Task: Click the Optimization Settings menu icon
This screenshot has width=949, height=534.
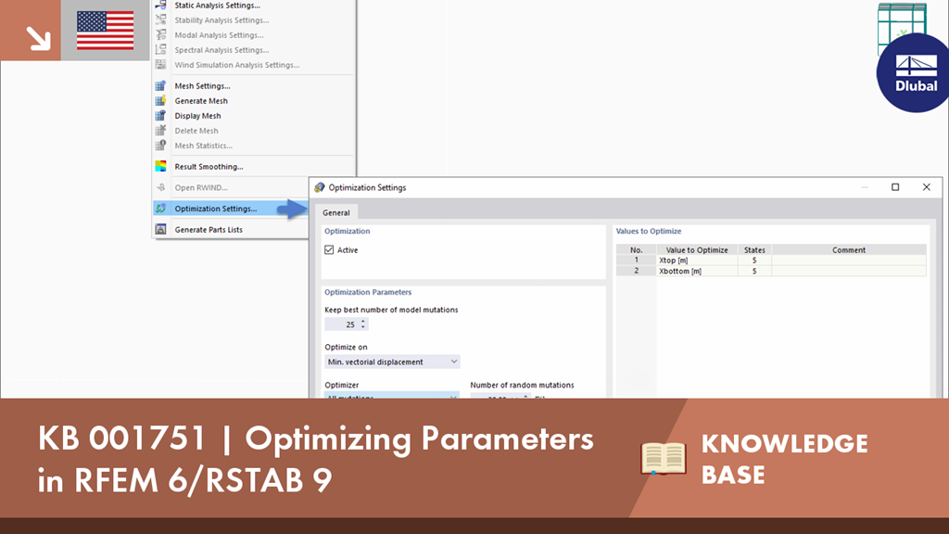Action: 160,209
